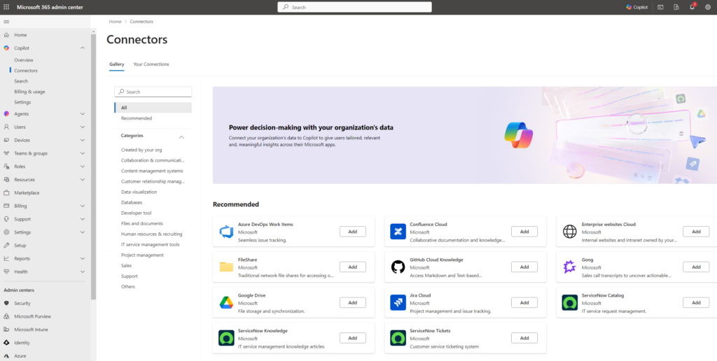
Task: Click the Jira Cloud connector icon
Action: 398,302
